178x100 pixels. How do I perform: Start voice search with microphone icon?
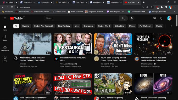[132, 18]
